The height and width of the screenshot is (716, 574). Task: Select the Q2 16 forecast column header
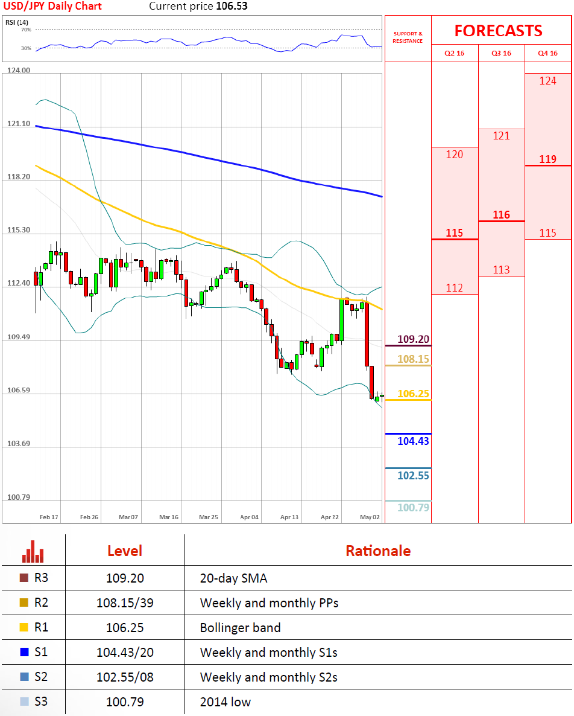pos(455,53)
